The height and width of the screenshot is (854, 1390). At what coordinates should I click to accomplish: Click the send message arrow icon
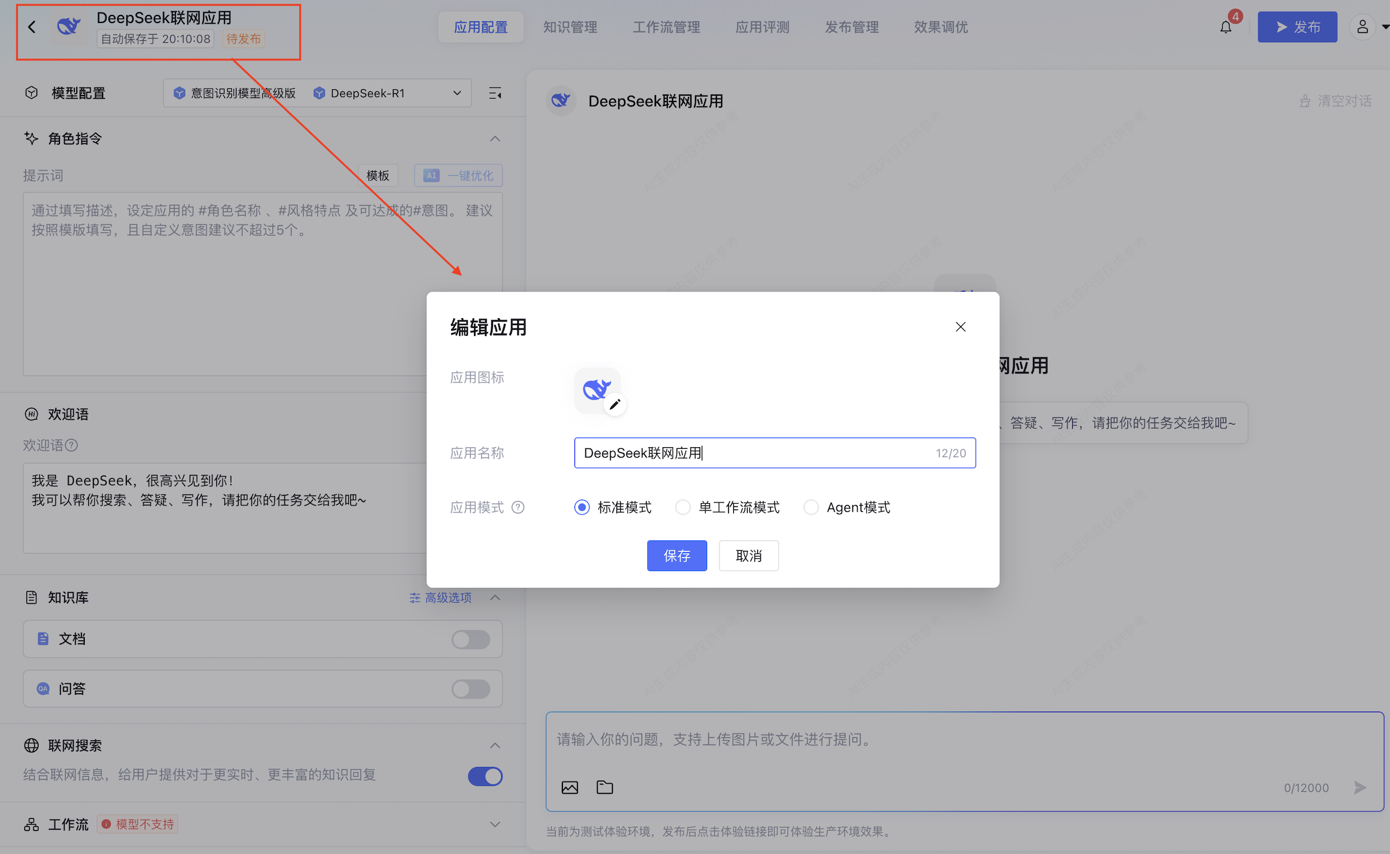point(1360,787)
